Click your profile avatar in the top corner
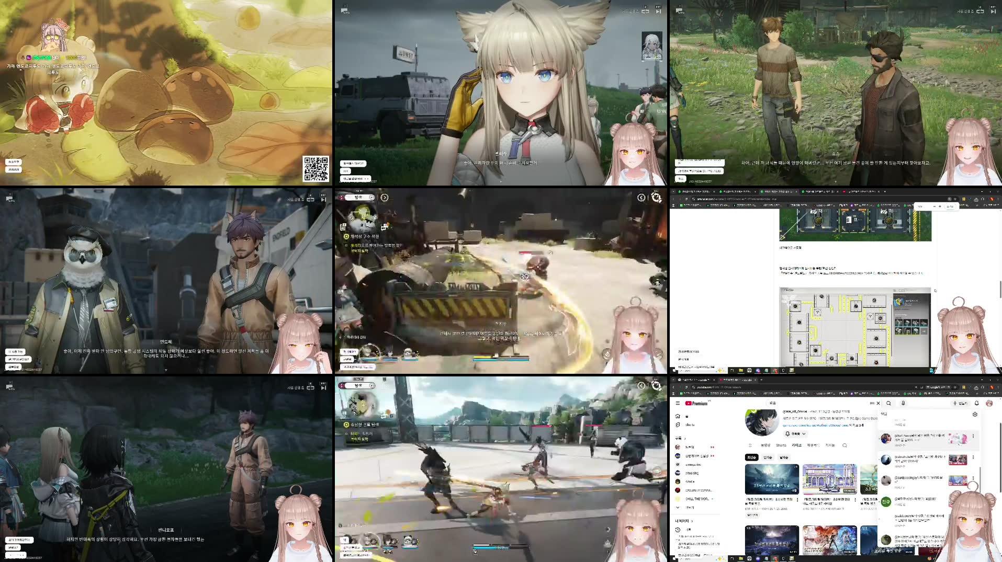Viewport: 1002px width, 562px height. coord(989,403)
